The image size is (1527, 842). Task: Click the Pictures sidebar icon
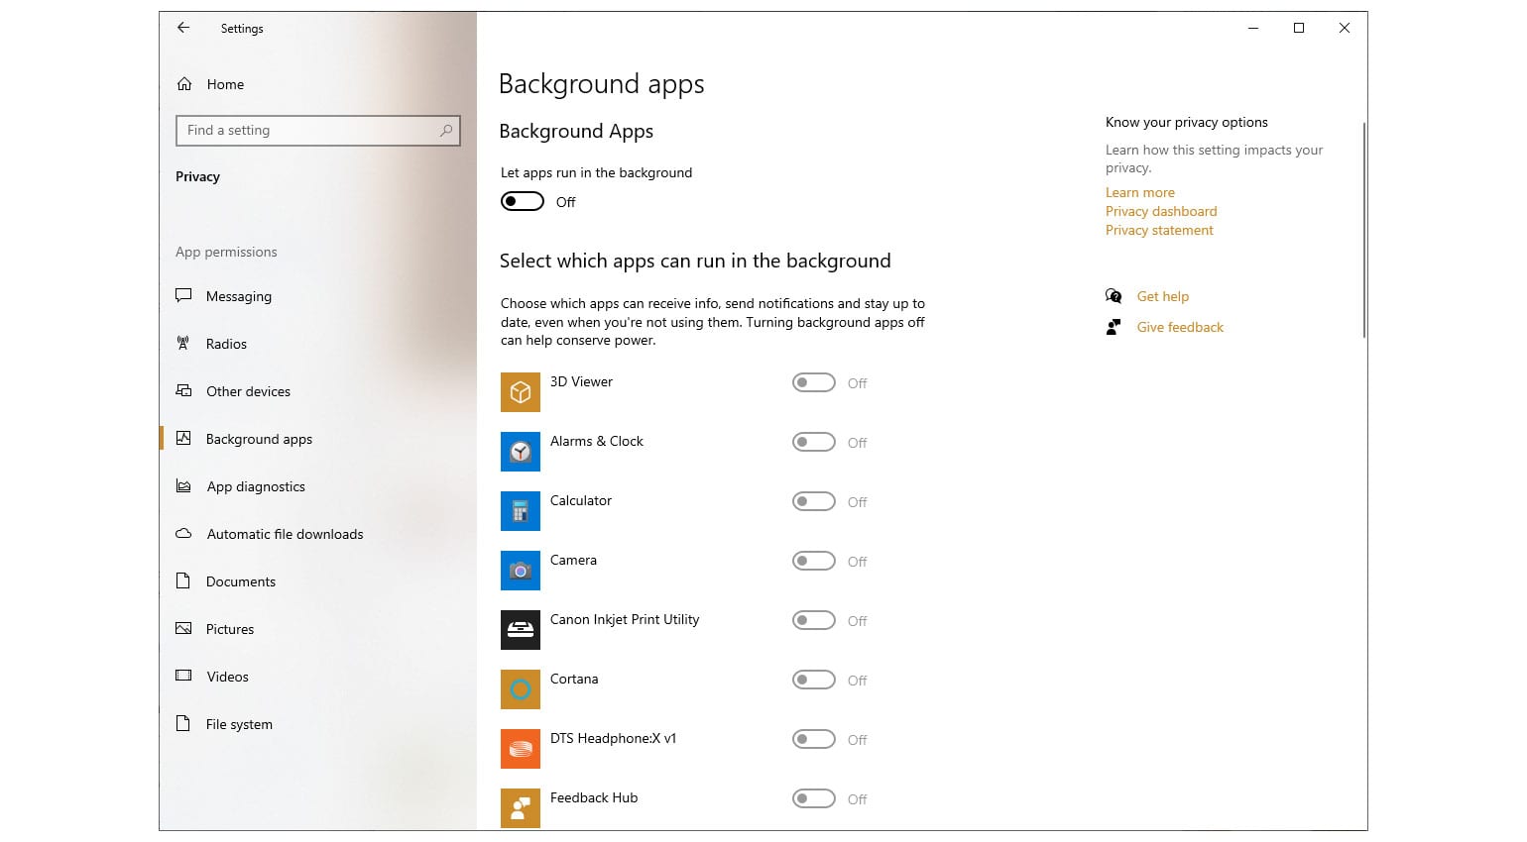coord(183,628)
